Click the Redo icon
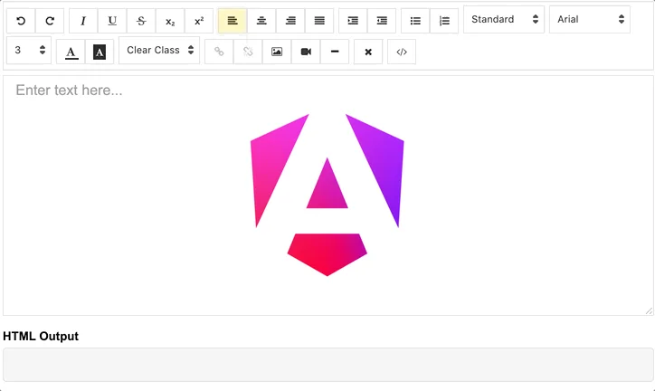The image size is (655, 391). (50, 21)
